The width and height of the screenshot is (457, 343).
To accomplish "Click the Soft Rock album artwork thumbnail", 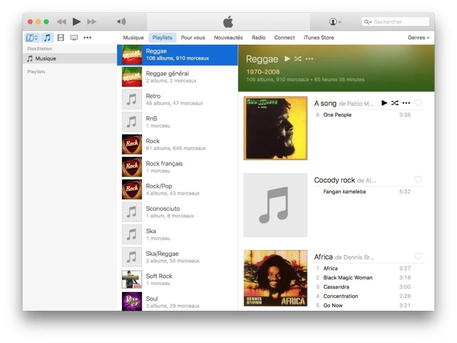I will (x=132, y=280).
